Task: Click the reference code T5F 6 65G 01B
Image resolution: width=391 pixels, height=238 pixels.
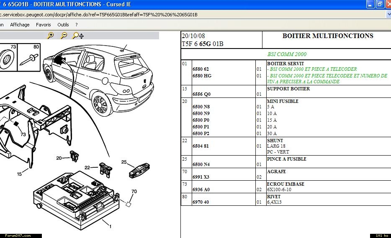Action: [203, 44]
